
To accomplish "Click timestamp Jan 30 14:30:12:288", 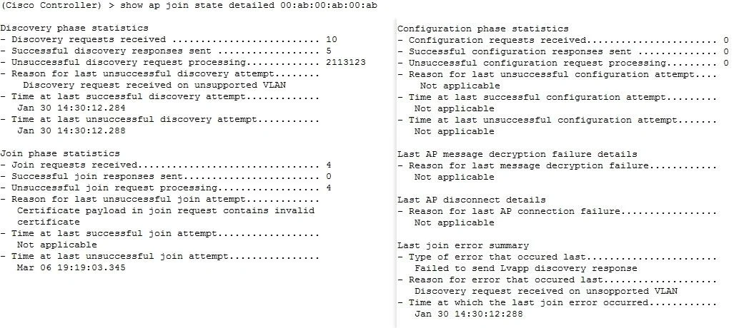I will 468,314.
